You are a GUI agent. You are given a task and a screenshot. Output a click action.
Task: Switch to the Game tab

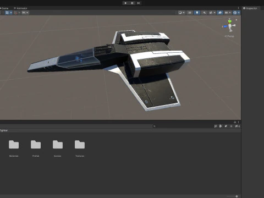tap(4, 8)
